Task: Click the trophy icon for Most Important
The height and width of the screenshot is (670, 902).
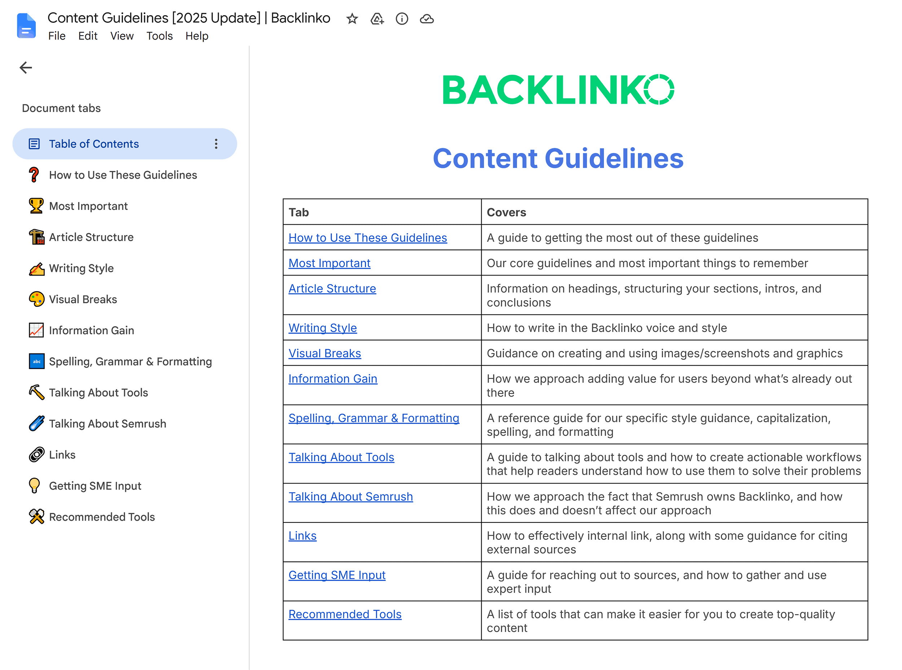Action: [x=36, y=206]
